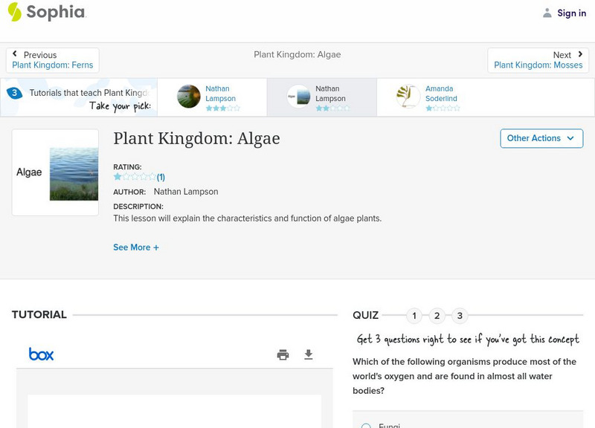Expand the See More description

tap(136, 247)
